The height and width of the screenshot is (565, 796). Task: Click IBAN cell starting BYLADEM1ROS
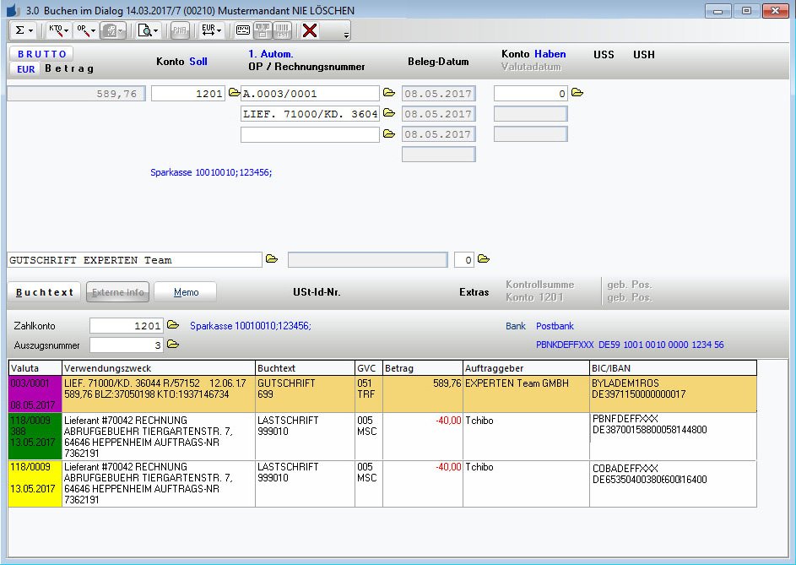pyautogui.click(x=673, y=394)
